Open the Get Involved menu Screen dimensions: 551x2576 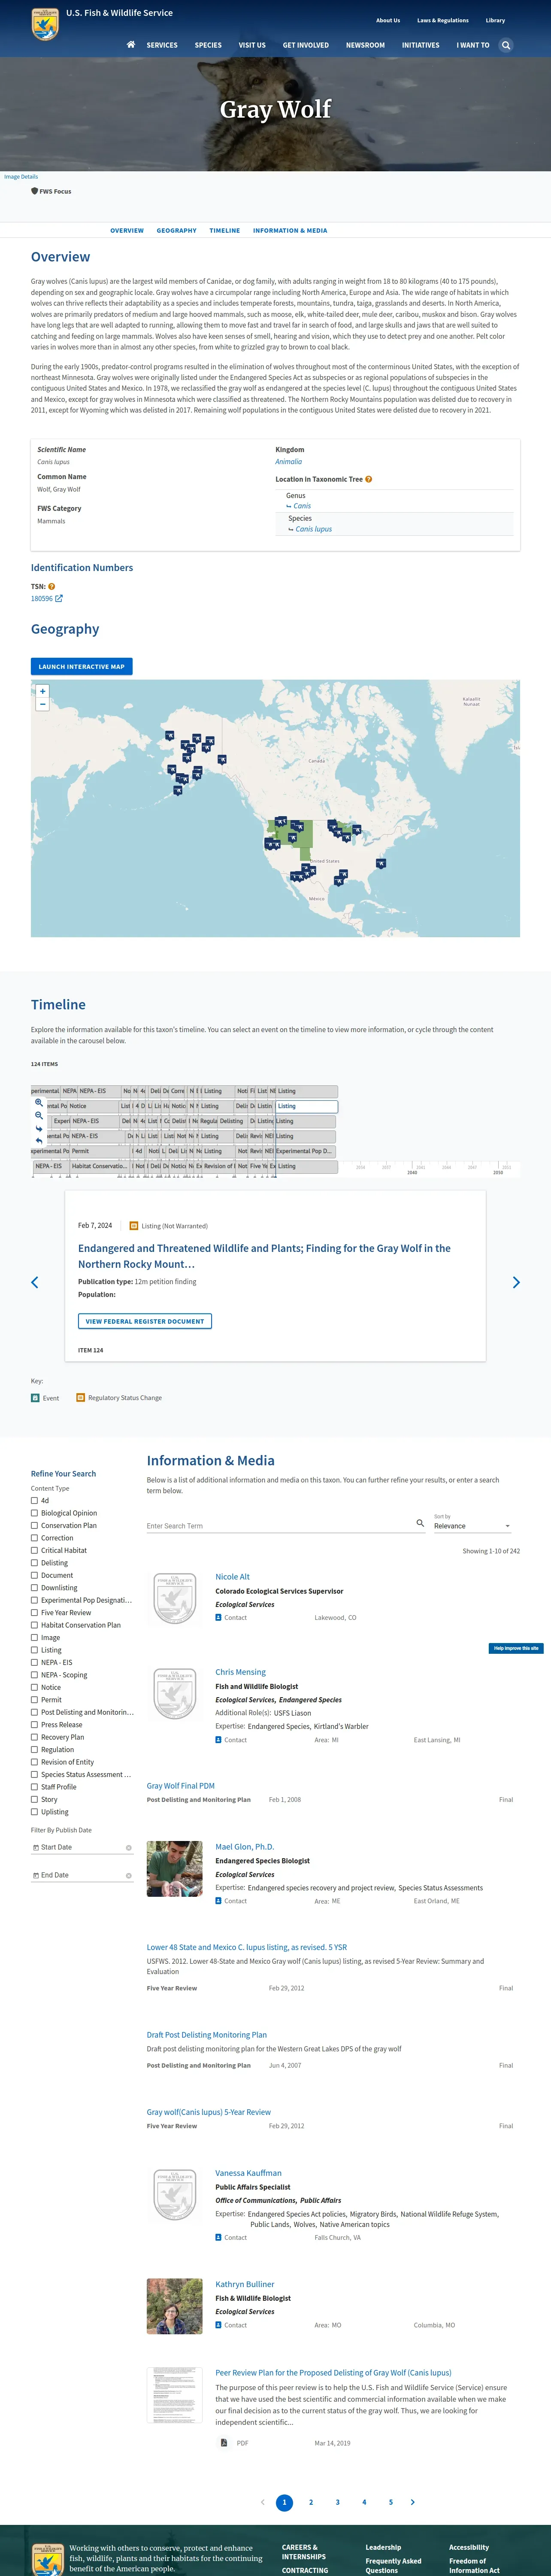[x=306, y=45]
